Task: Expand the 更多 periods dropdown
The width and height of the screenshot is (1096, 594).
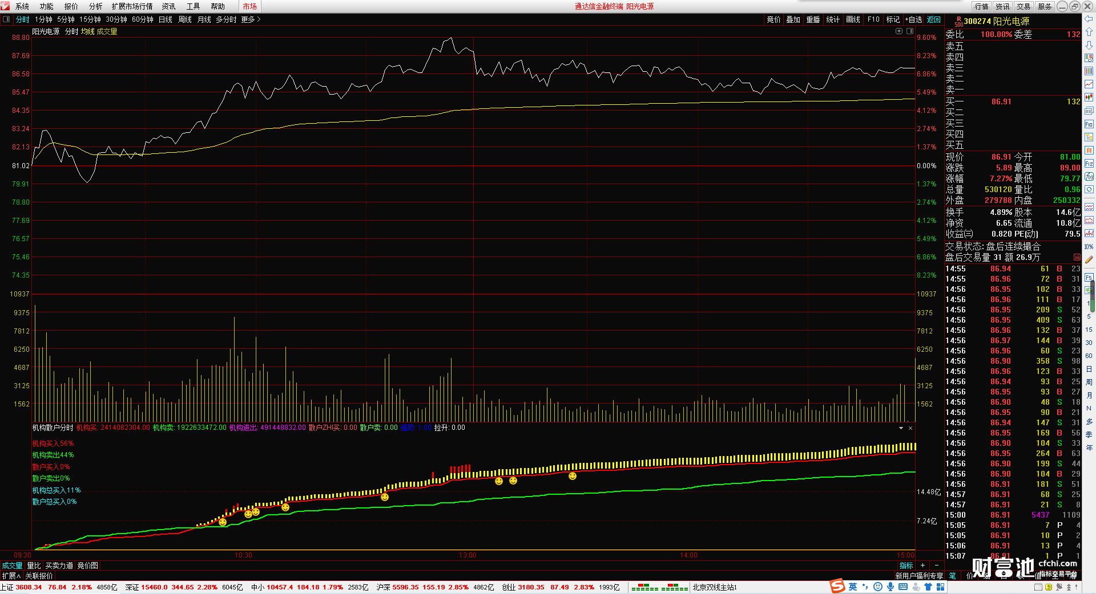Action: click(251, 19)
